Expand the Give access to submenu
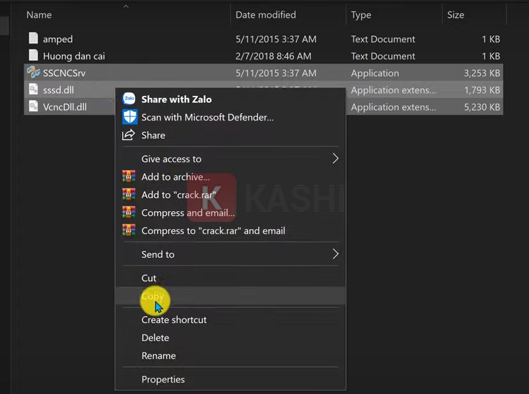 pyautogui.click(x=170, y=159)
